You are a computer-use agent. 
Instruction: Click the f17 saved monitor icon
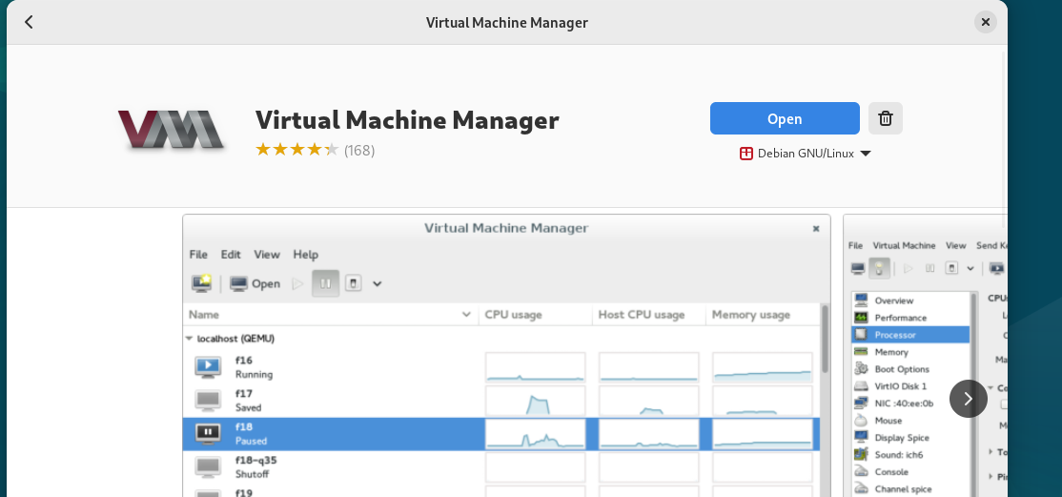tap(208, 400)
